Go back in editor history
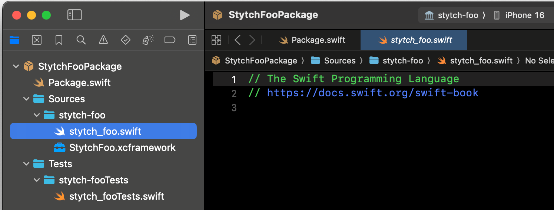Image resolution: width=554 pixels, height=210 pixels. [238, 40]
